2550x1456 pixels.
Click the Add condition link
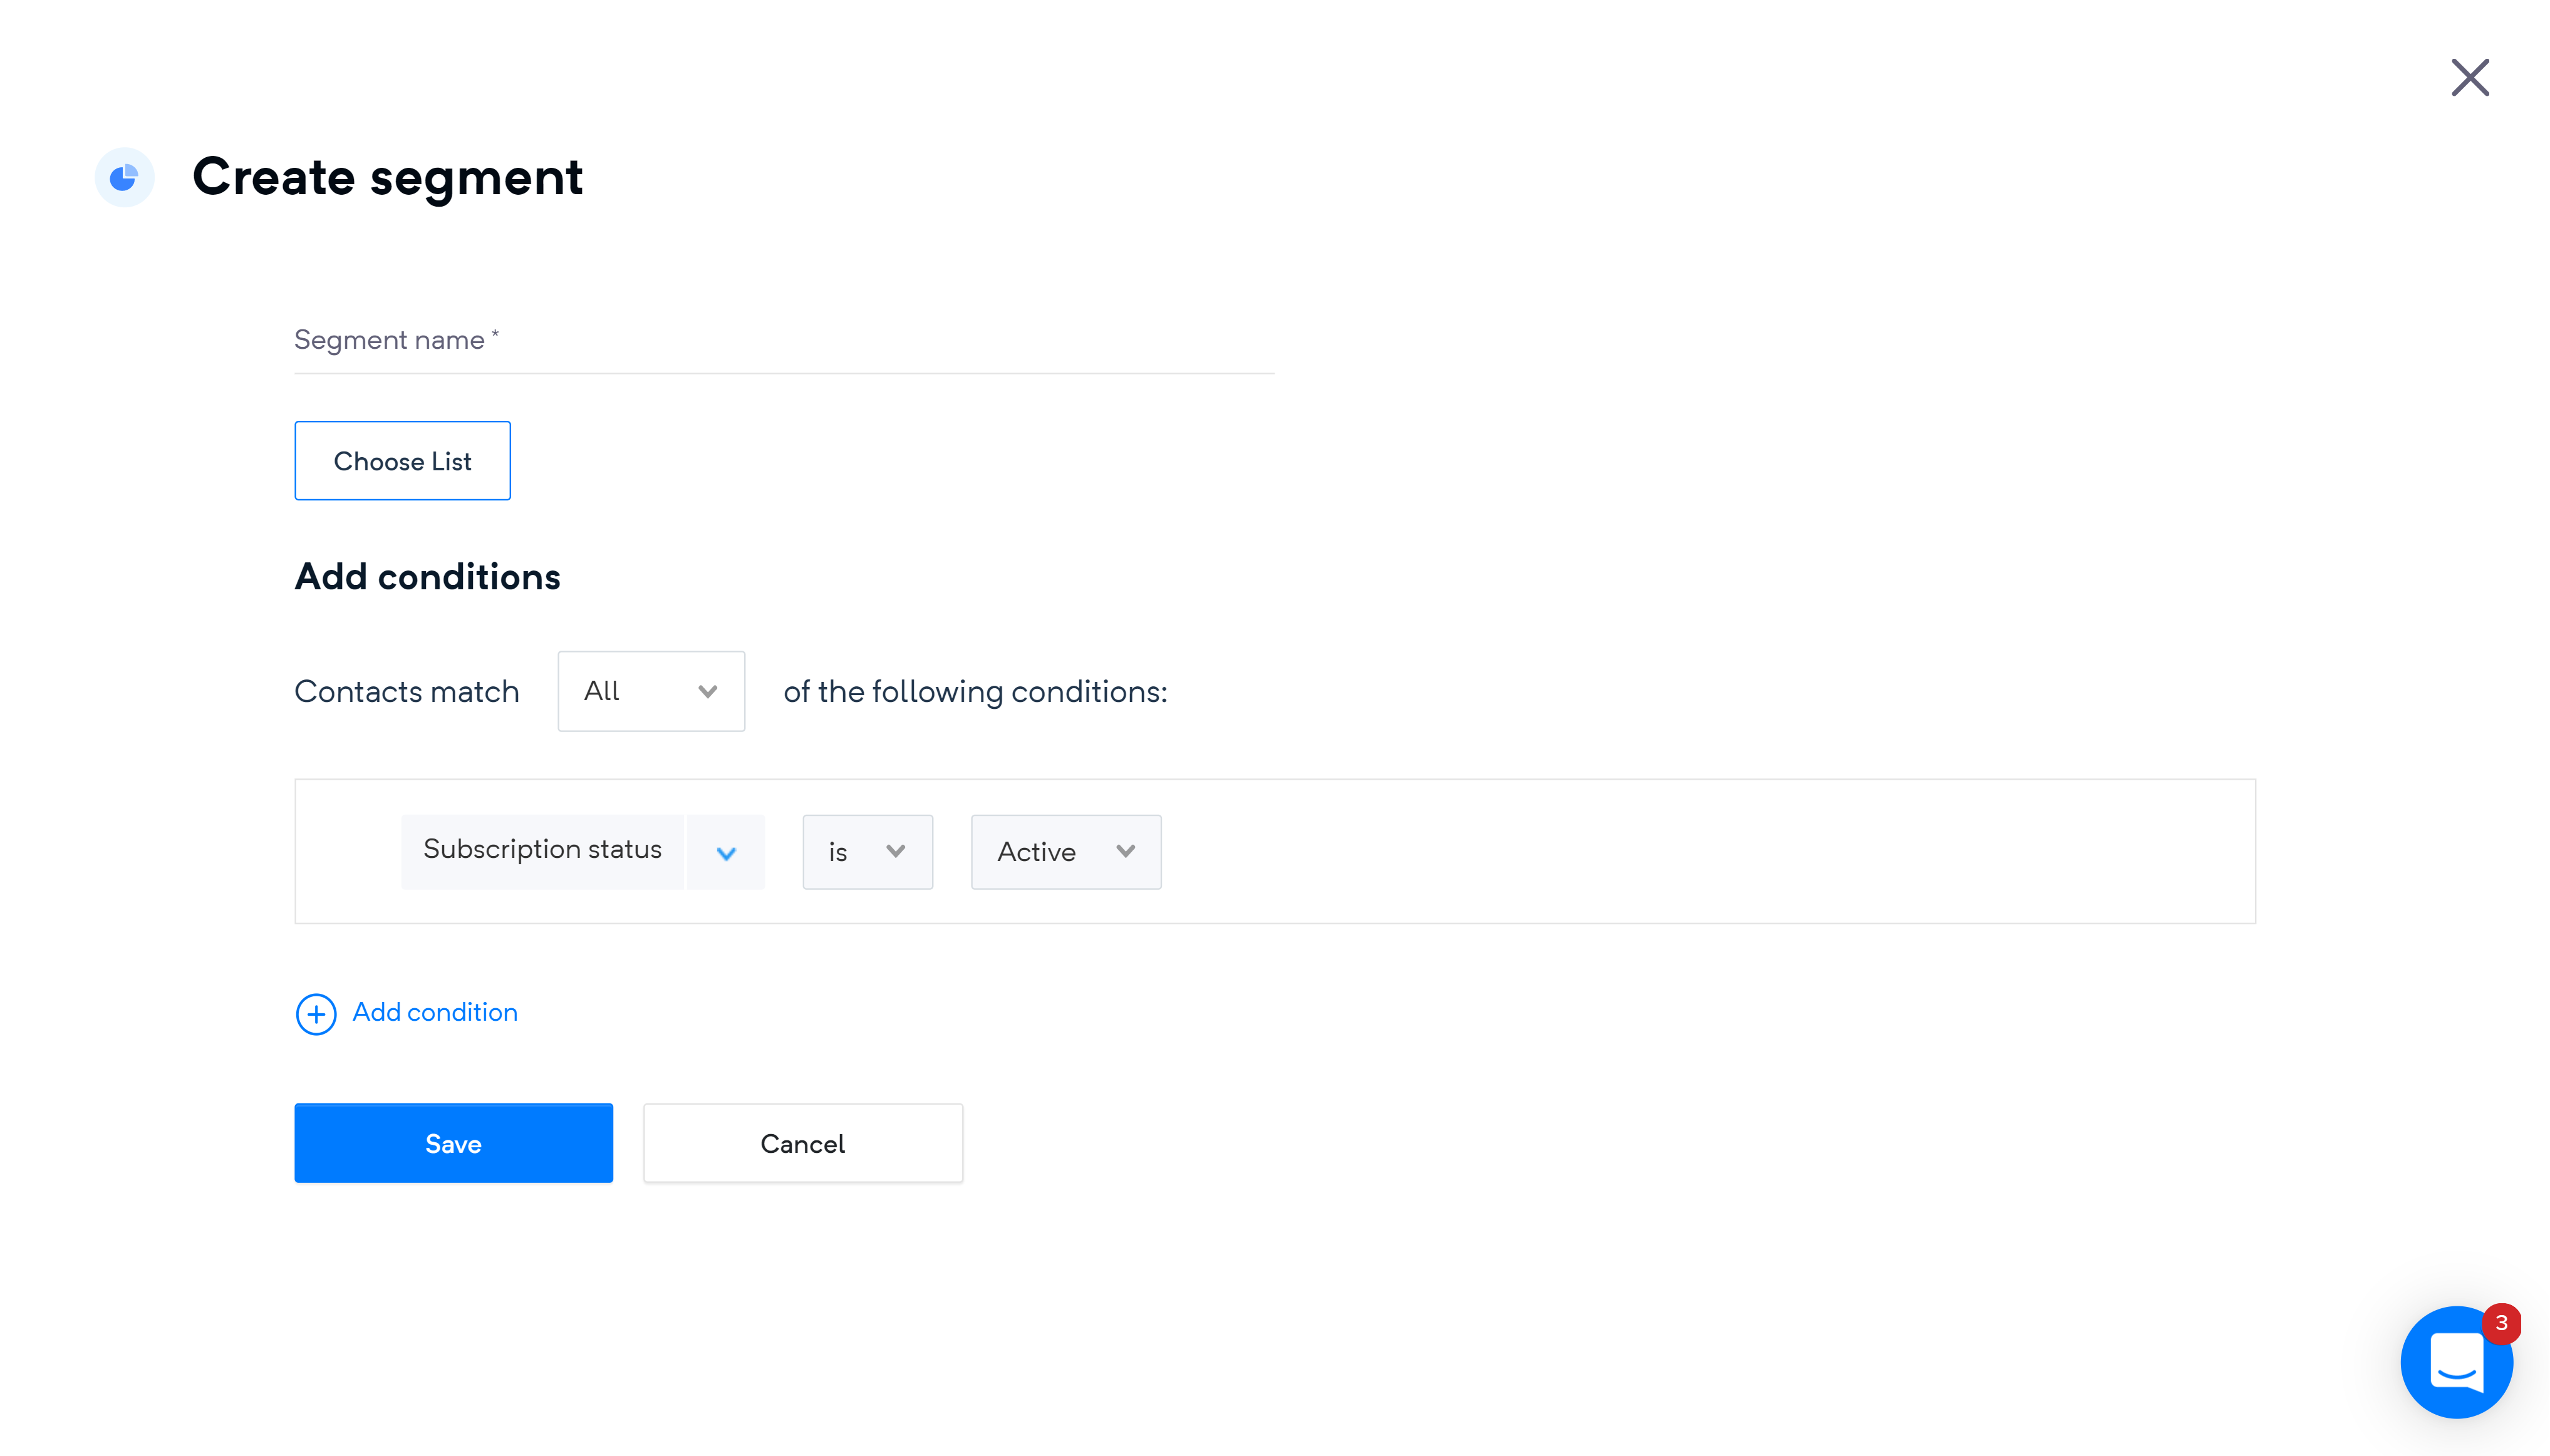click(435, 1013)
